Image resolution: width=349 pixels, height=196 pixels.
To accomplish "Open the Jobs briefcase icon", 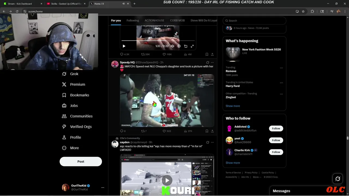I will coord(64,106).
